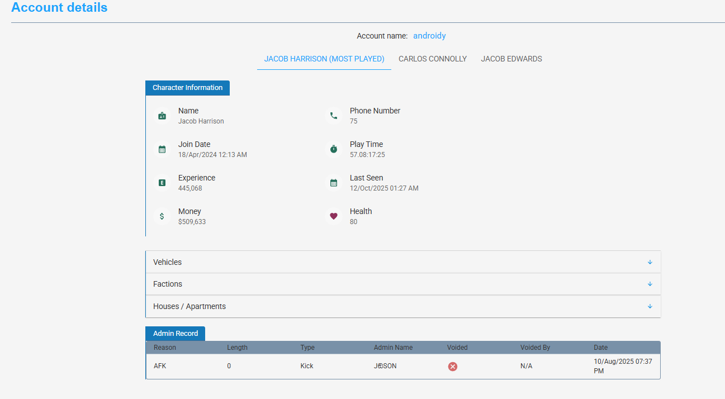Click the Character Information header label

[x=187, y=88]
